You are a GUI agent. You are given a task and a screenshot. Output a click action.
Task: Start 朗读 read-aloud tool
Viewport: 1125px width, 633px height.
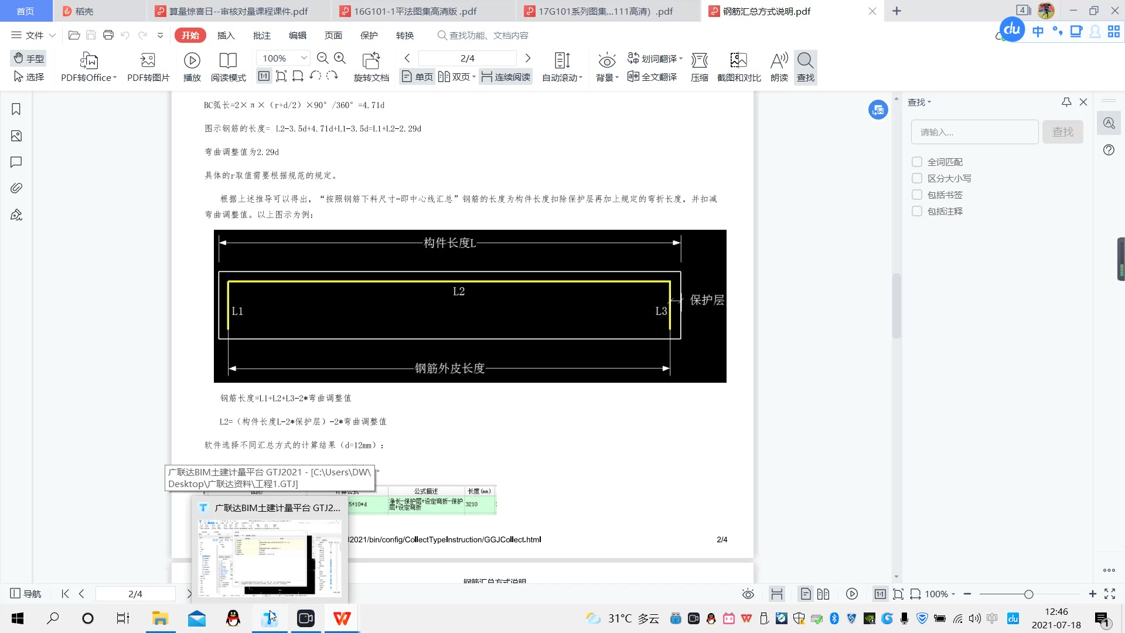[779, 61]
